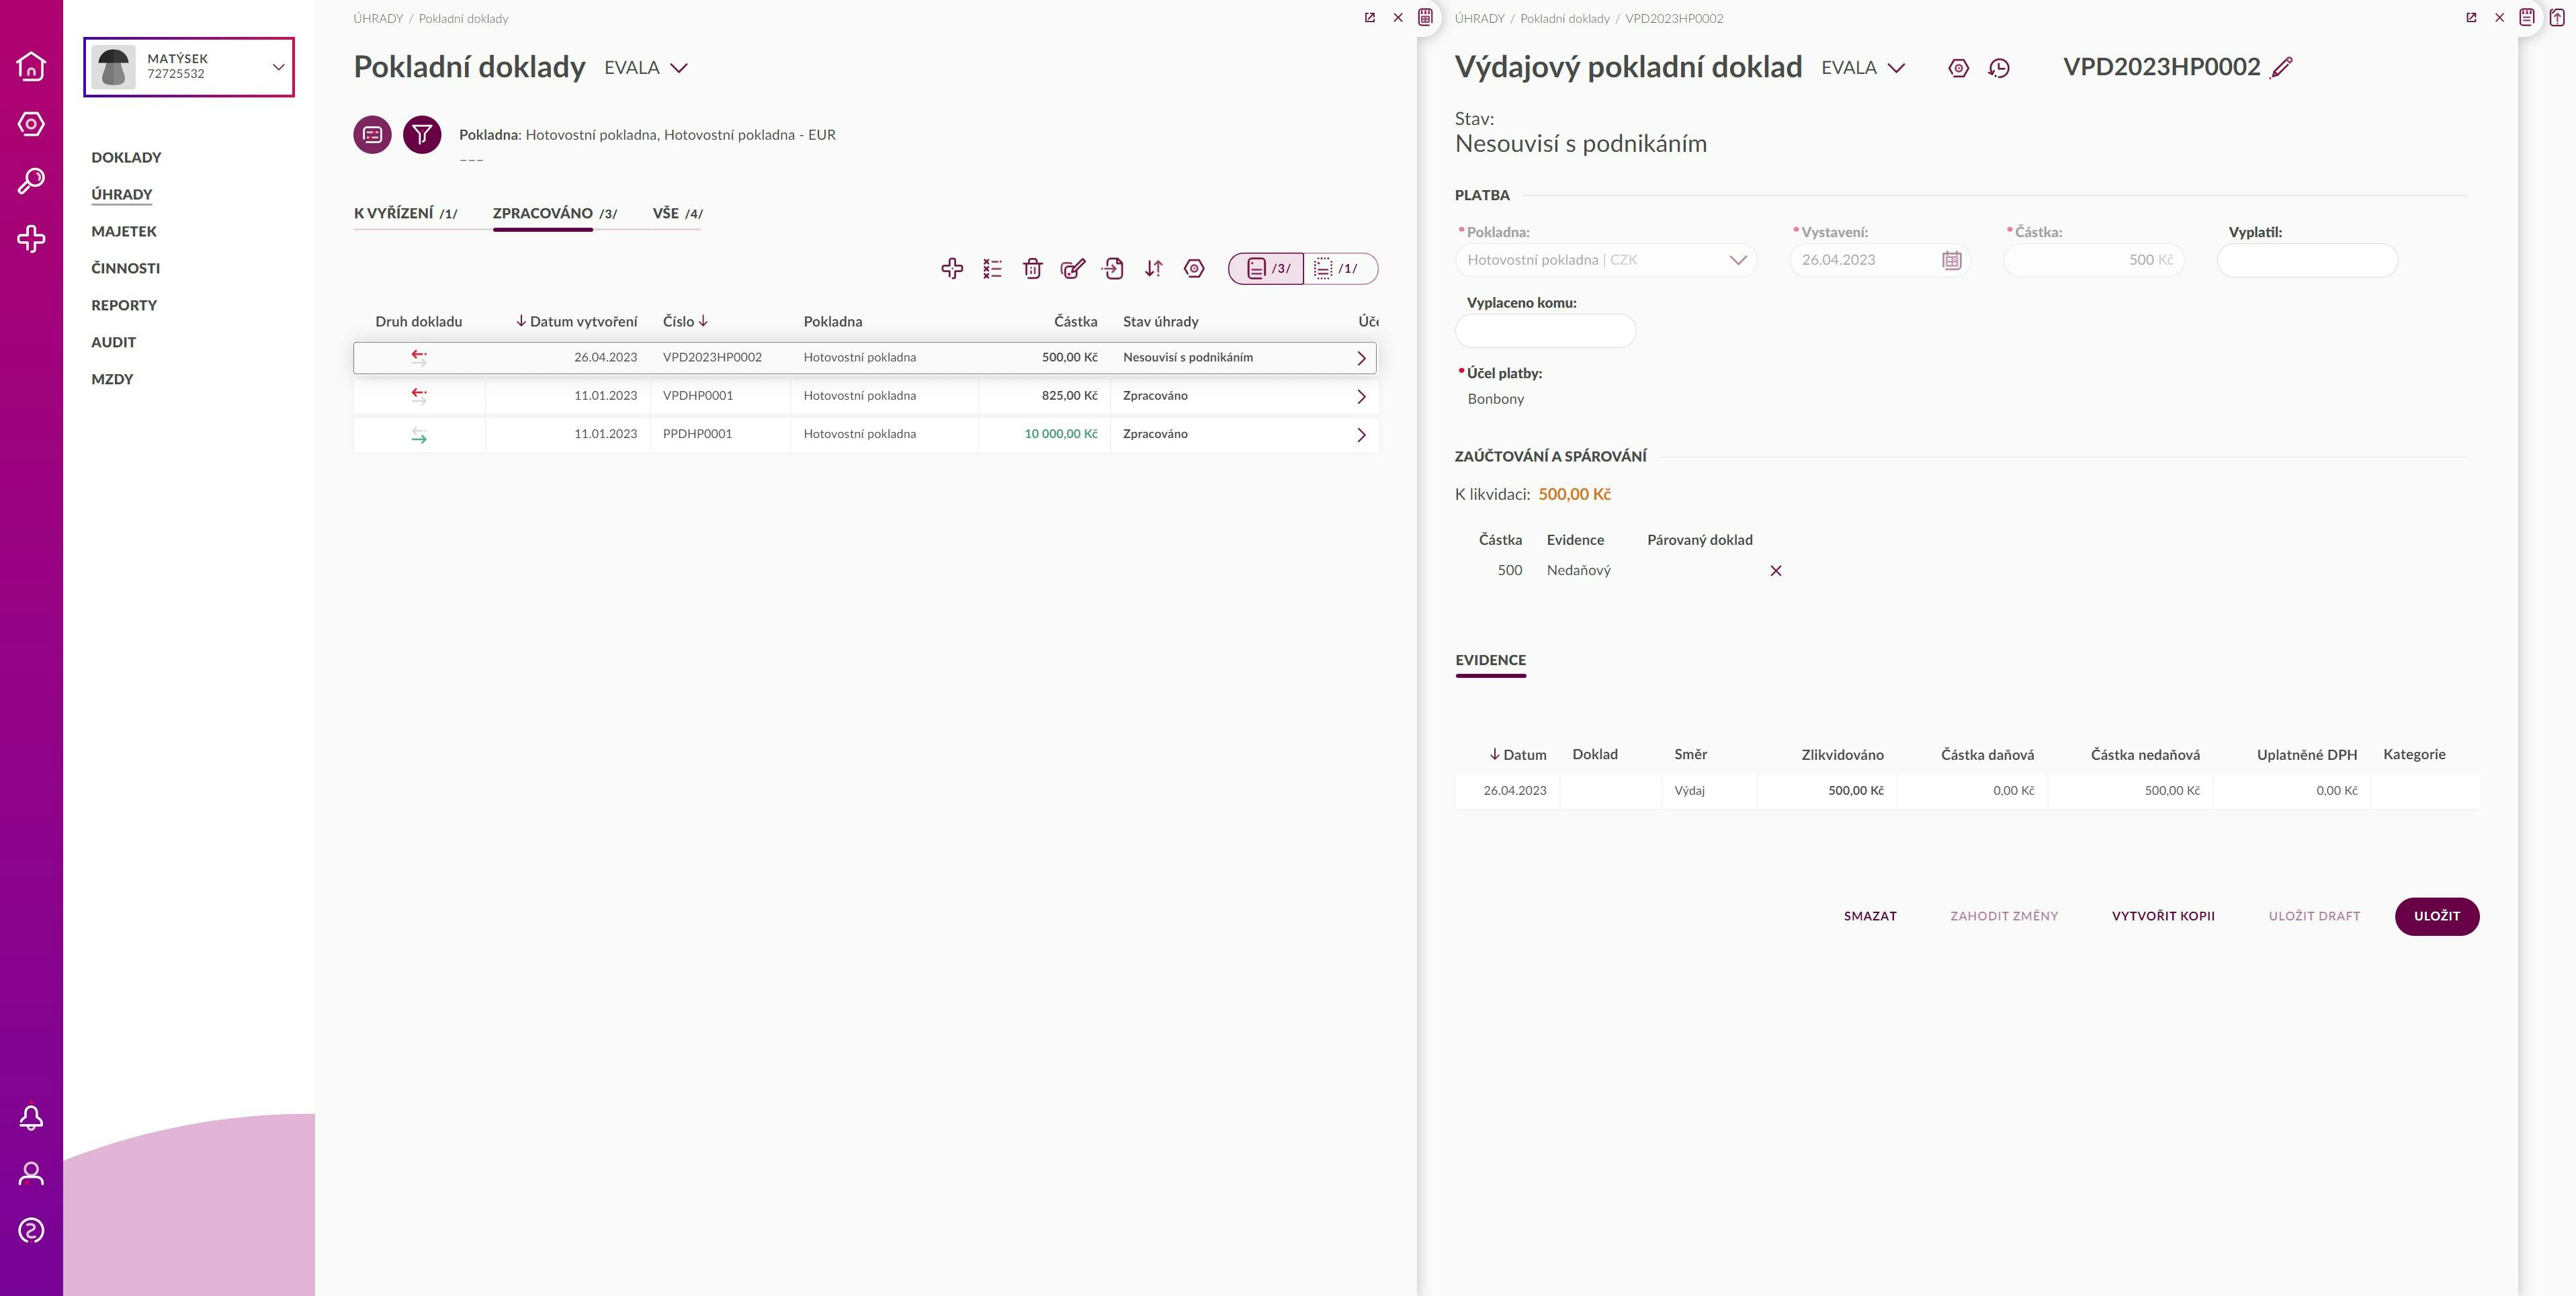Screen dimensions: 2576x1296
Task: Open row PPDHP0001 with its chevron
Action: (1361, 435)
